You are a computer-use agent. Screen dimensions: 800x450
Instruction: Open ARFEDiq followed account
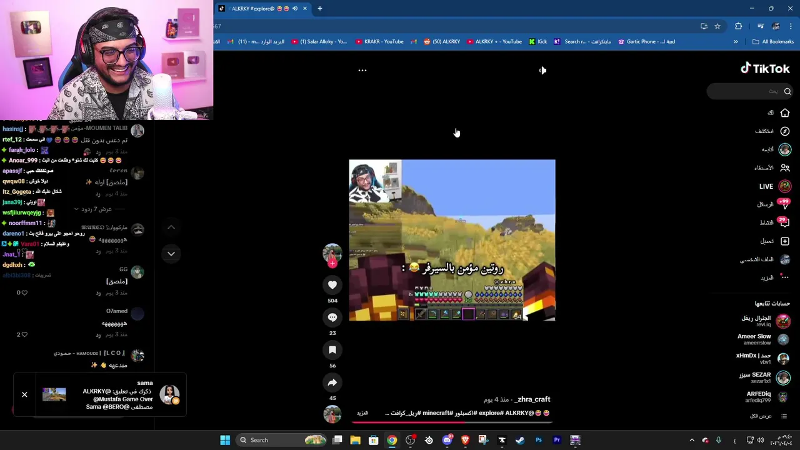pos(767,397)
